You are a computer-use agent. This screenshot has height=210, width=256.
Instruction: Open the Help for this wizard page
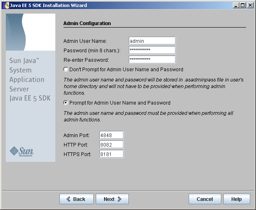(237, 199)
